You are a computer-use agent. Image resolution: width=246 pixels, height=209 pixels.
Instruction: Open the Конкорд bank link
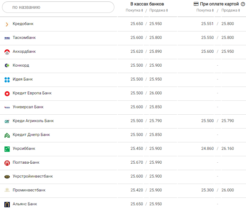click(x=21, y=66)
